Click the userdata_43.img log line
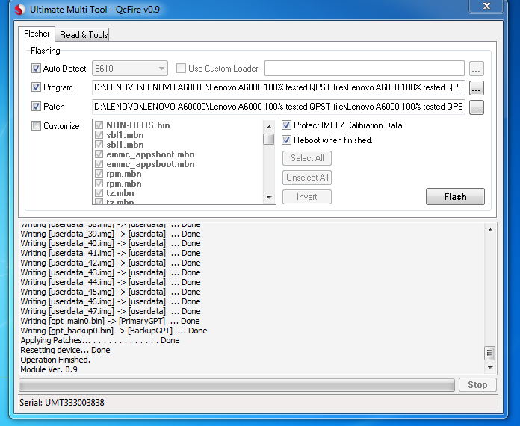 (111, 272)
